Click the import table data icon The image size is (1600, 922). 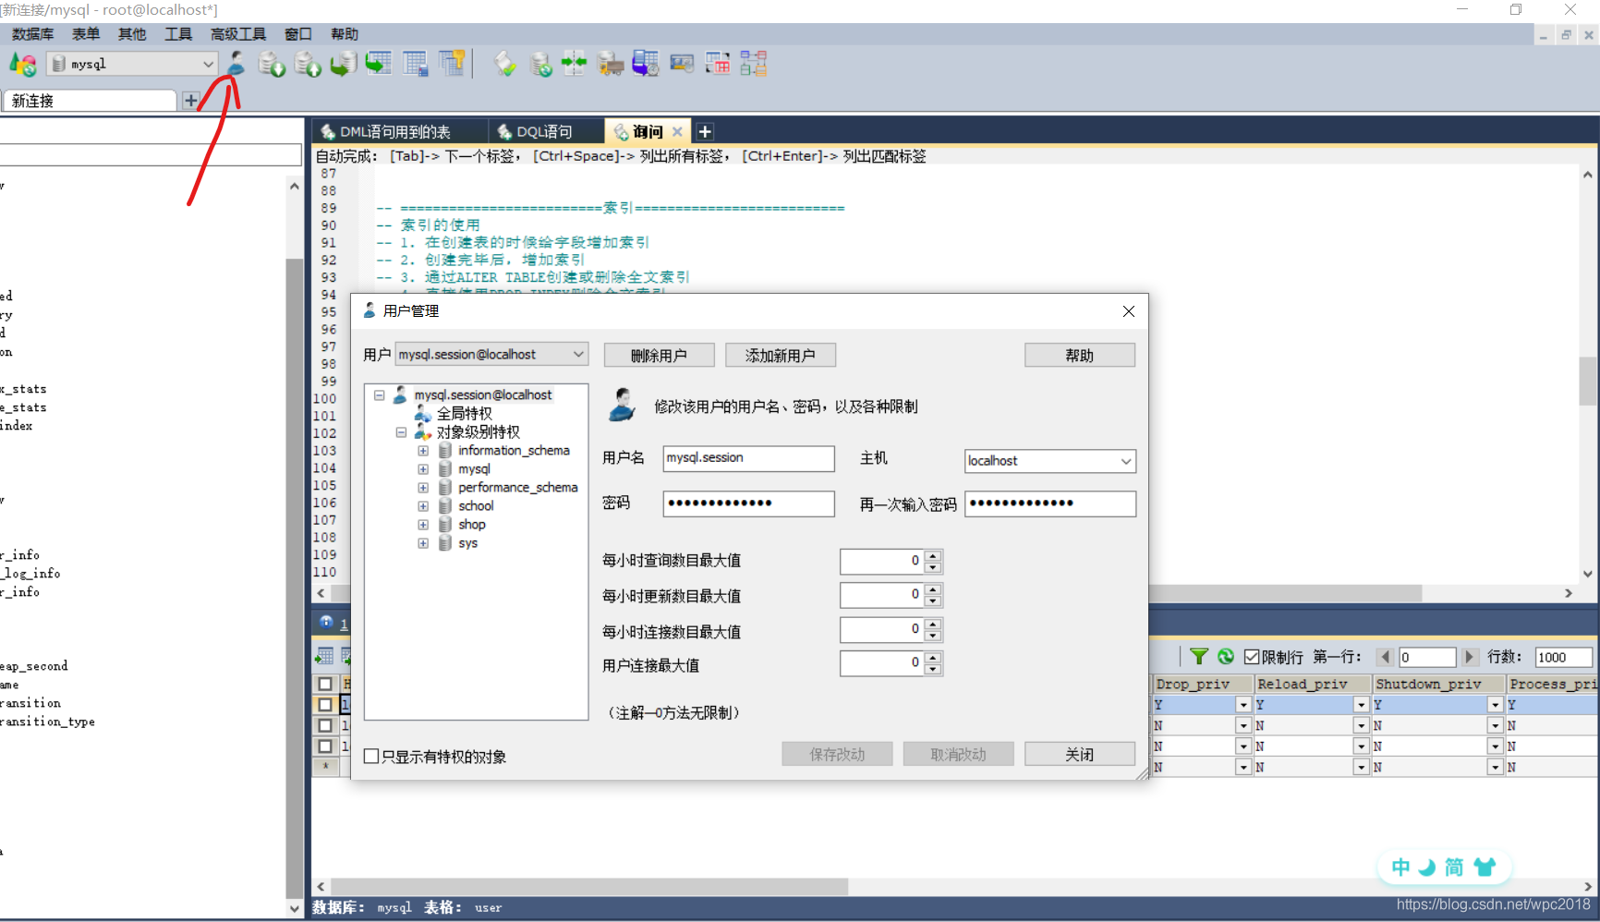tap(379, 64)
